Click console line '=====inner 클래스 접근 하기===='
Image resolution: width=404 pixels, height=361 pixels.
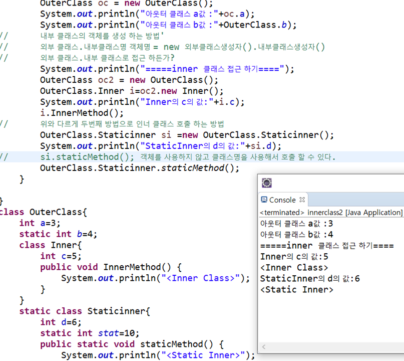[x=327, y=245]
